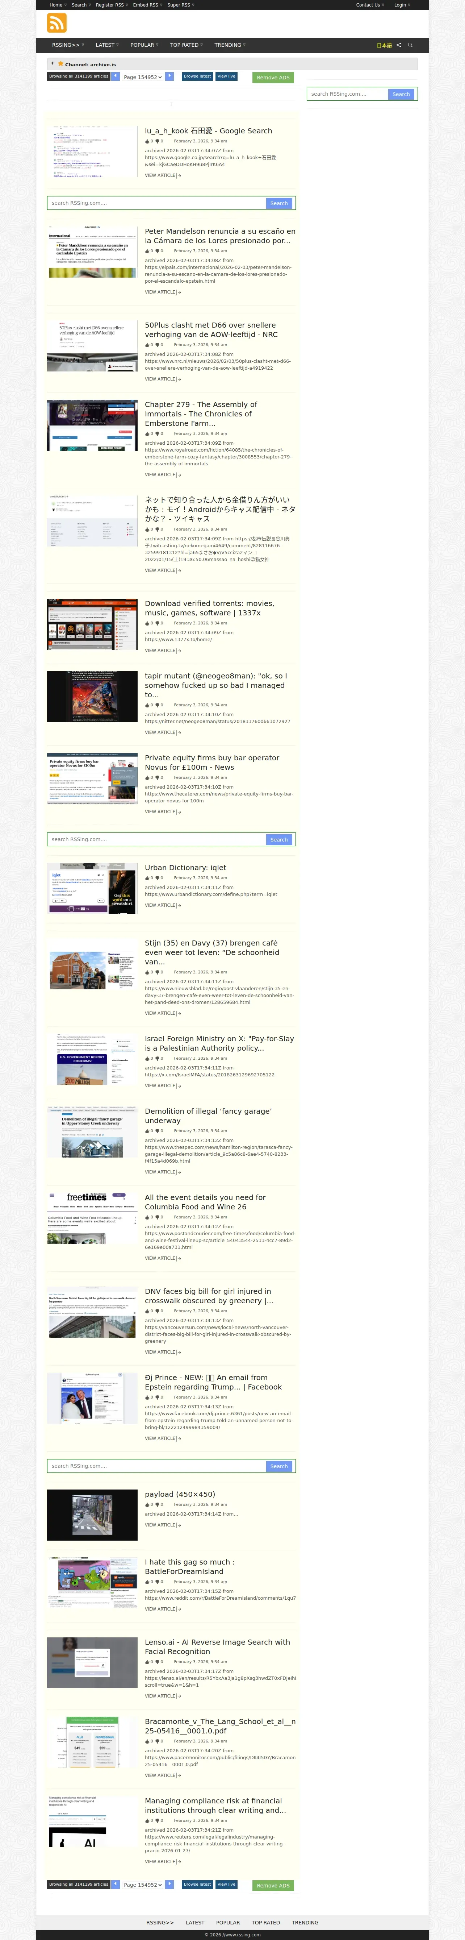
Task: Dislike the DNV faces big bill article
Action: coord(157,1310)
